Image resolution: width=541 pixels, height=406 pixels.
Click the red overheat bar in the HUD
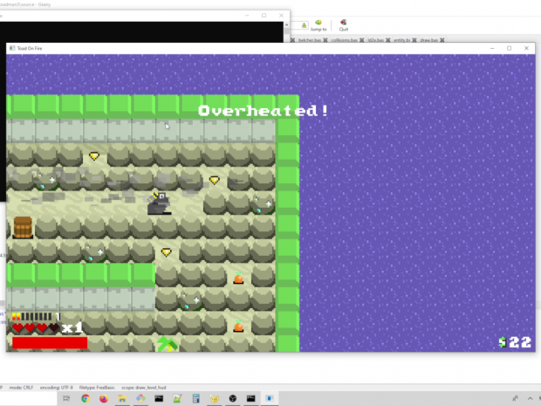coord(50,343)
